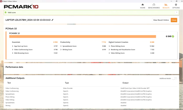Screen dimensions: 183x110
Task: Click the overall score 6 048
Action: pyautogui.click(x=168, y=36)
